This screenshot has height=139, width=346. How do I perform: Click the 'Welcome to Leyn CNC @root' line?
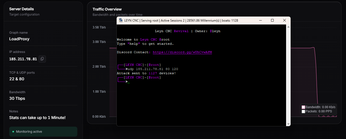(143, 39)
